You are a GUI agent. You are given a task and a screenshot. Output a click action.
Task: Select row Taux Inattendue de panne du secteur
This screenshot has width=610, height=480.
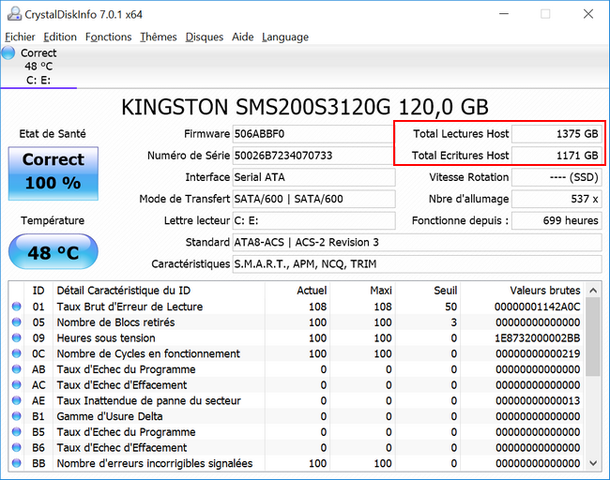pos(297,400)
